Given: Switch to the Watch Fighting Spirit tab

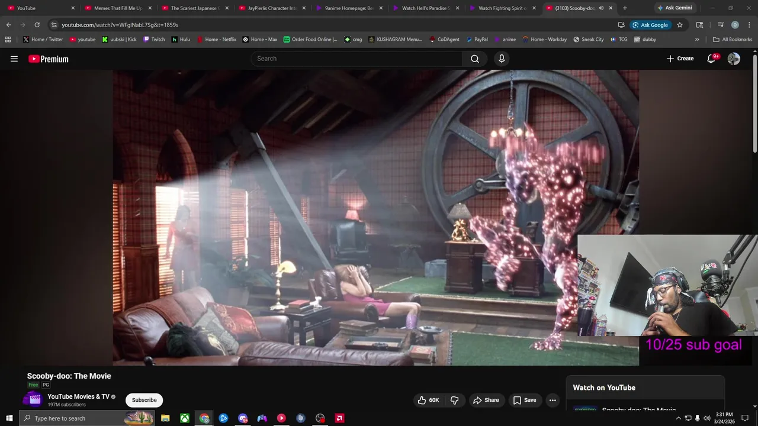Looking at the screenshot, I should coord(502,8).
